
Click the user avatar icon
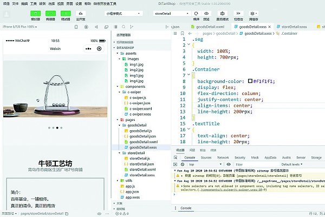(6, 14)
